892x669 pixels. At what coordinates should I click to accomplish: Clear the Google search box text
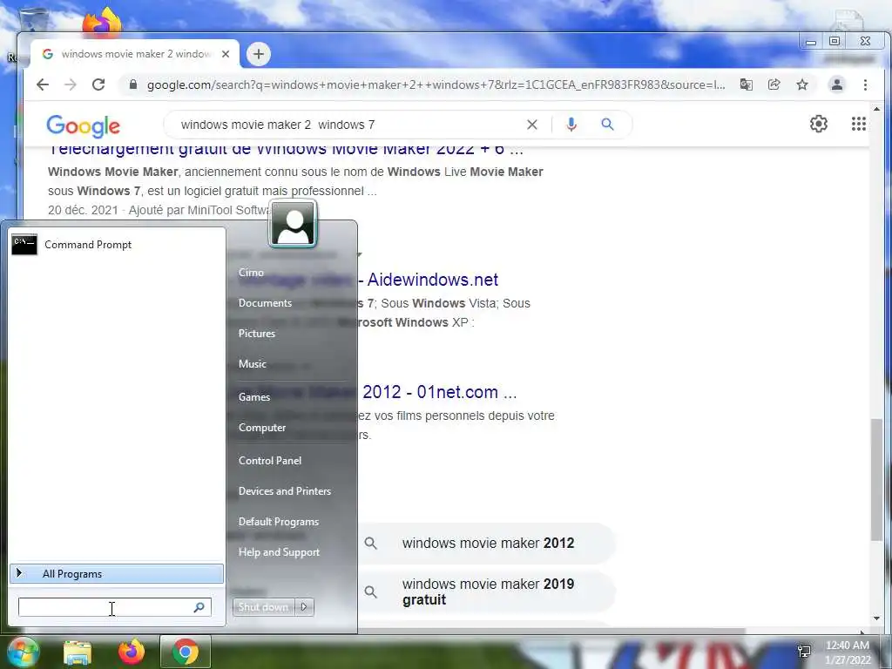click(532, 125)
